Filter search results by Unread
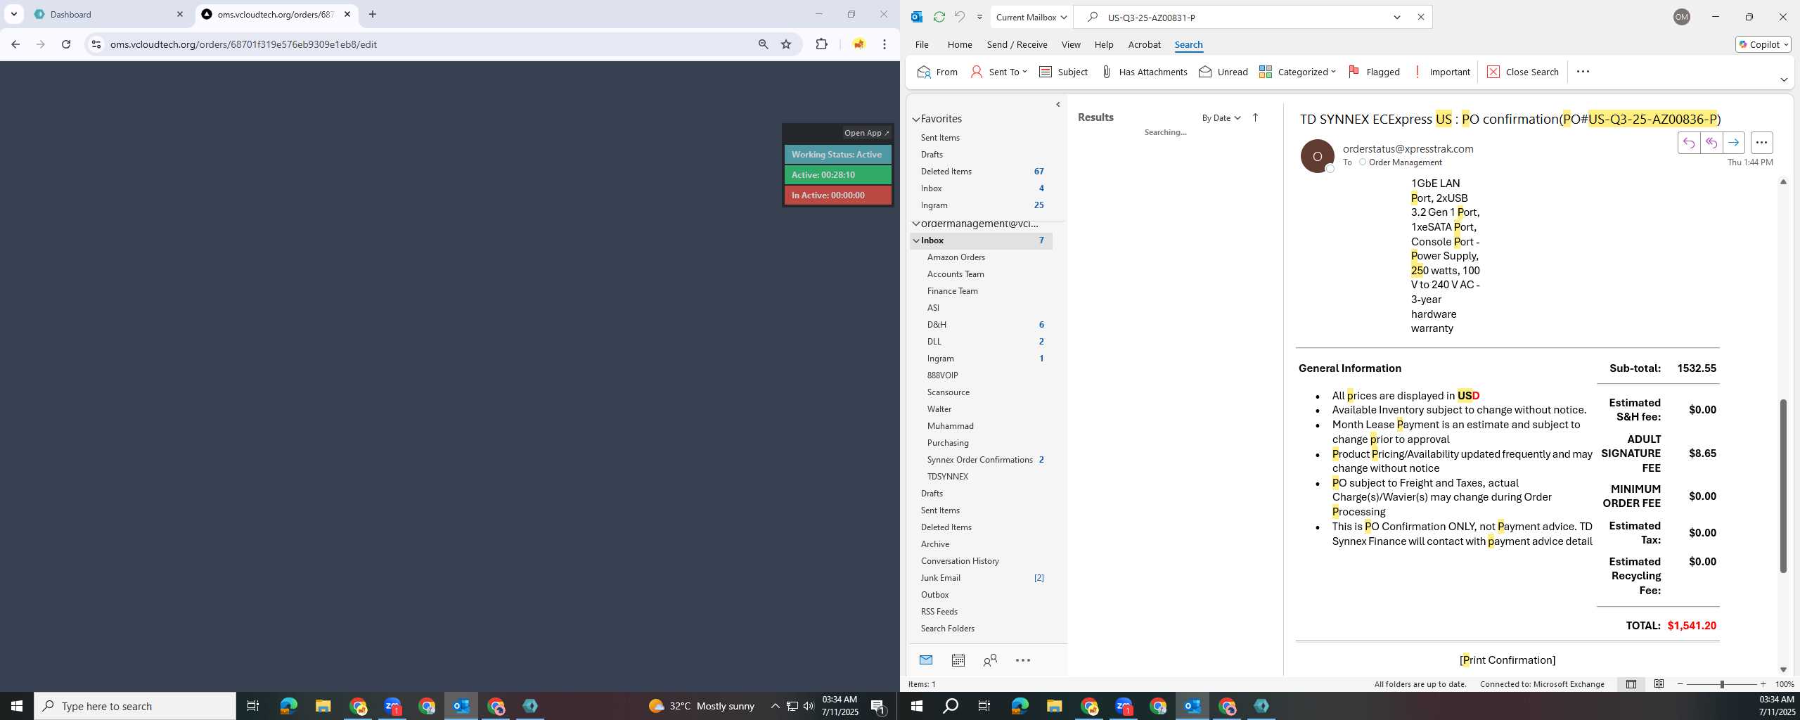 (x=1223, y=72)
